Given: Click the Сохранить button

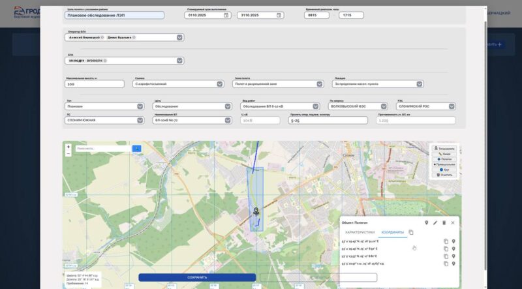Looking at the screenshot, I should pos(197,277).
